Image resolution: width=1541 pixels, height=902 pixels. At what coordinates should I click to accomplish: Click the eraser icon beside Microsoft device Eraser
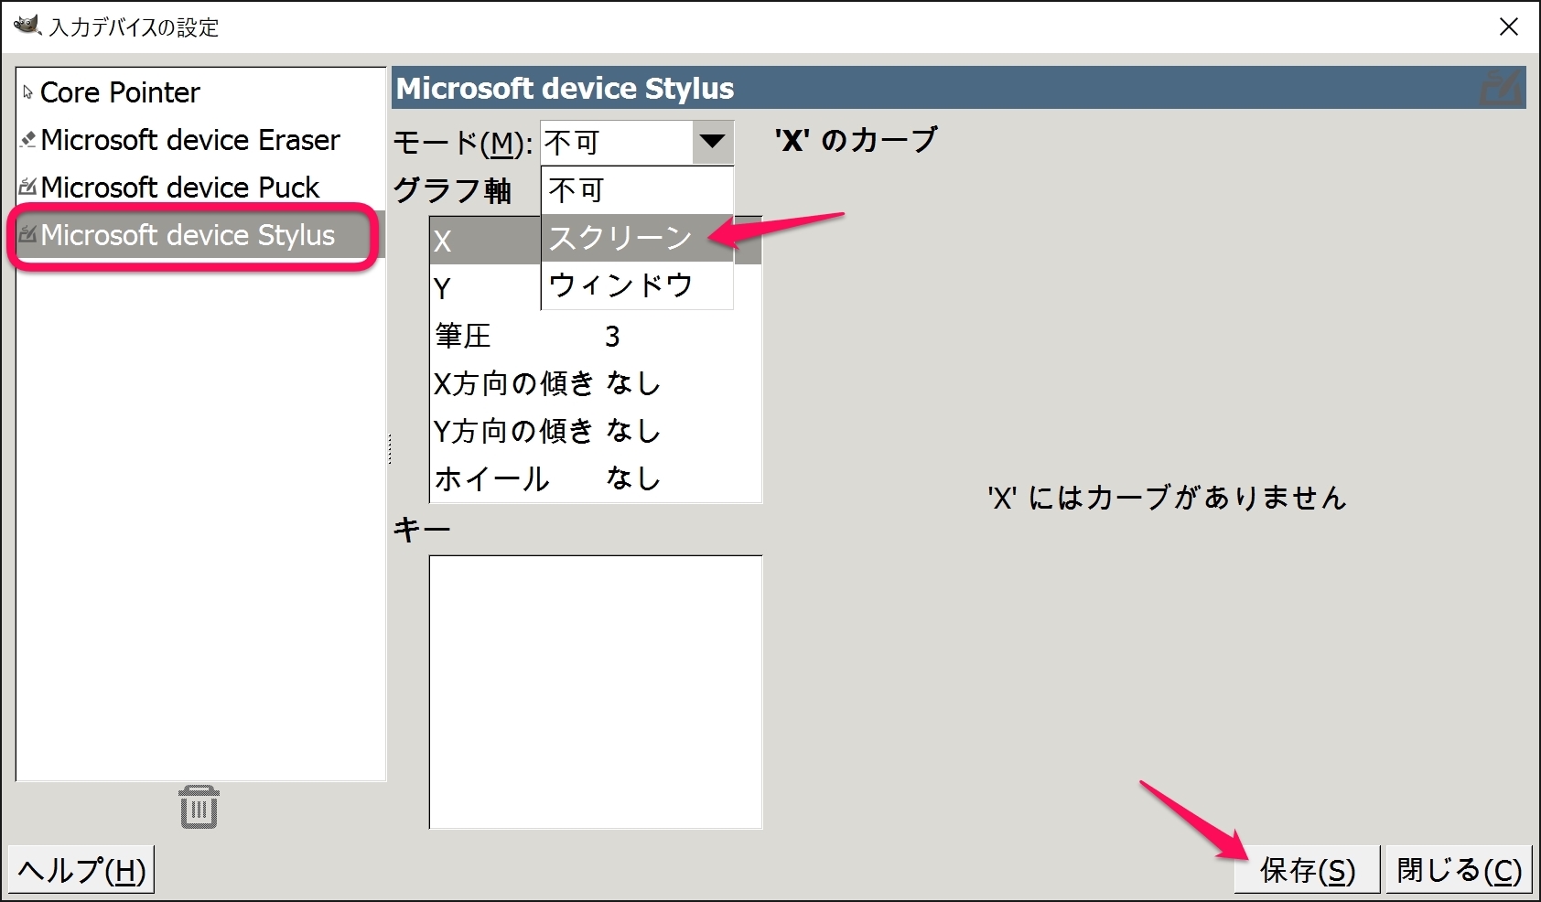pos(30,139)
